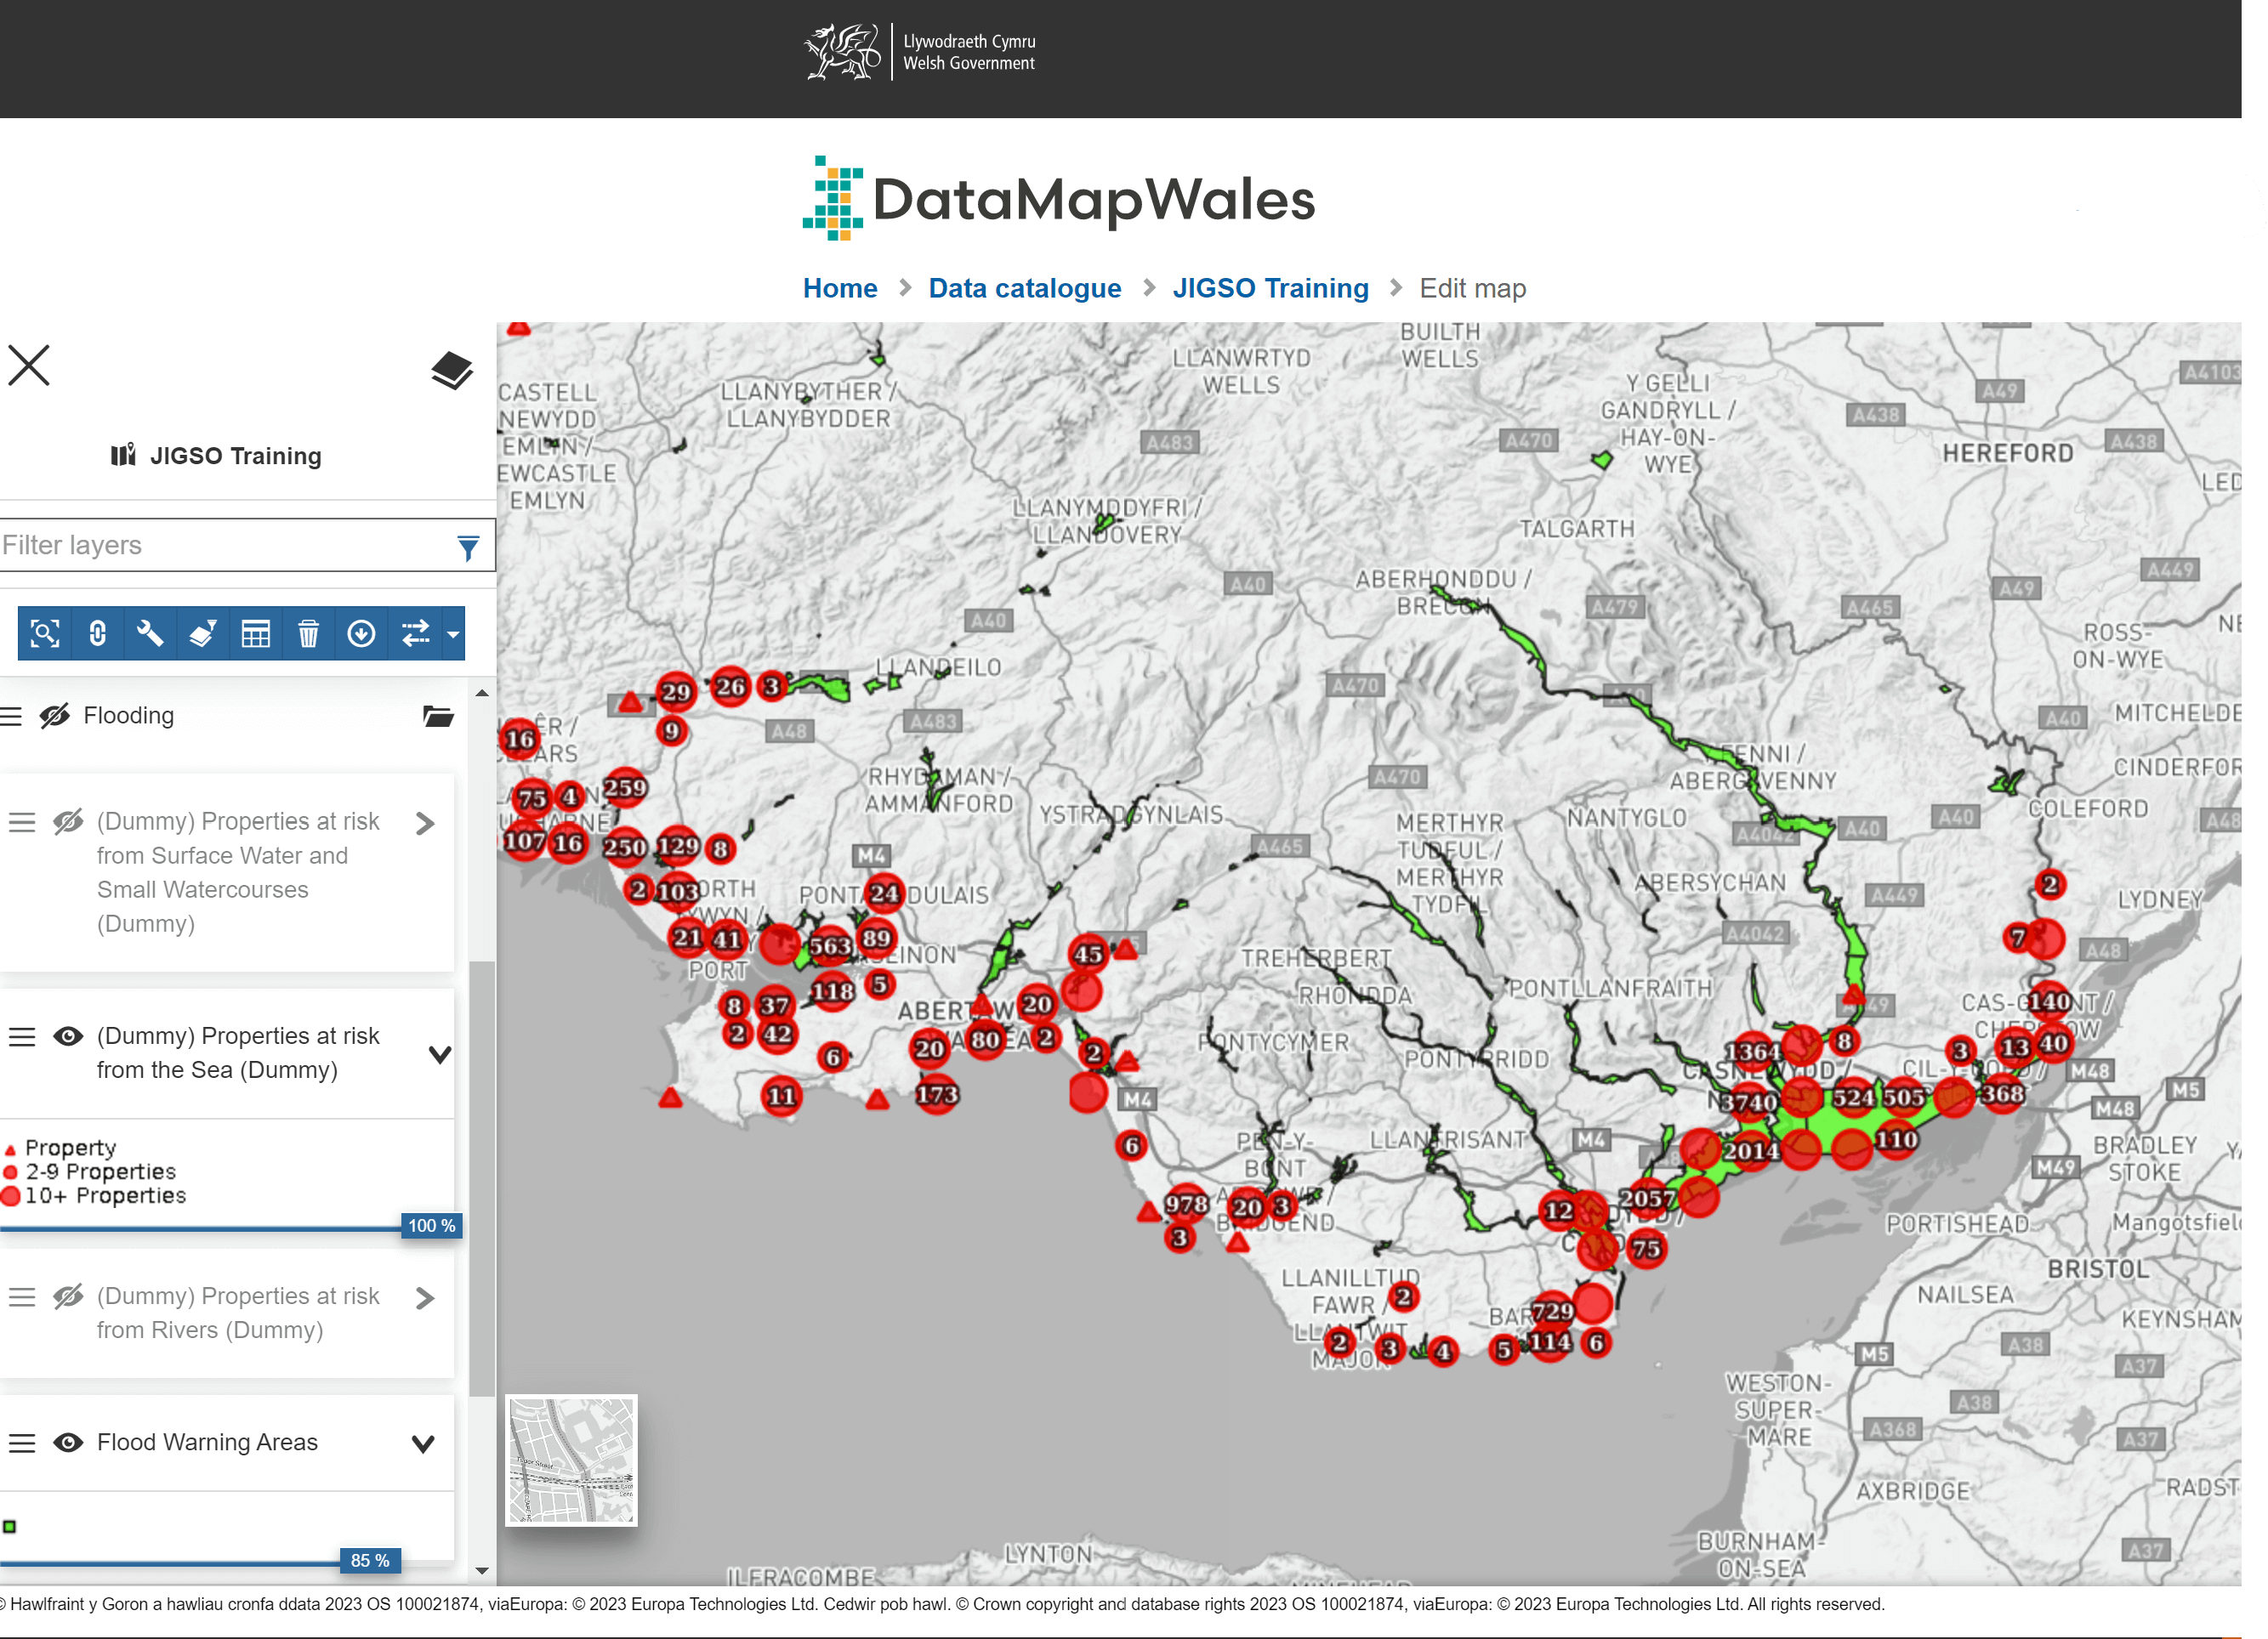The height and width of the screenshot is (1639, 2268).
Task: Click the 368 cluster marker near Severn
Action: pos(2003,1093)
